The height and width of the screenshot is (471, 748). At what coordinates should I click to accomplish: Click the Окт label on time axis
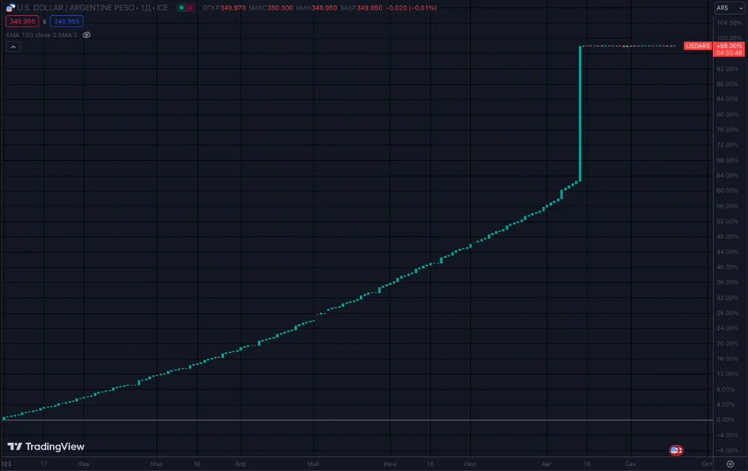(x=707, y=464)
